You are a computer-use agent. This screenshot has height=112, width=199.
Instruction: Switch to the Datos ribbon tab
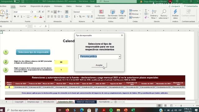(x=69, y=6)
